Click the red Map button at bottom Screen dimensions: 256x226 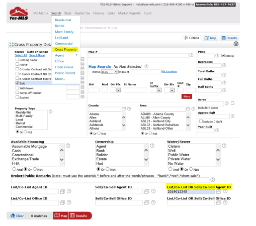[x=61, y=216]
